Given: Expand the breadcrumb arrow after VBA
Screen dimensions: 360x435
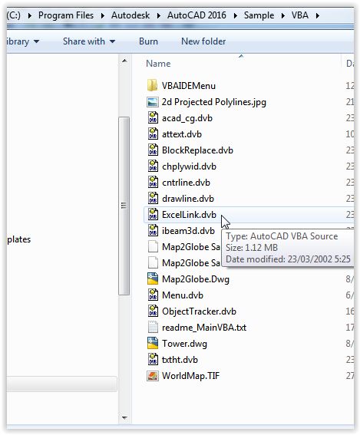Looking at the screenshot, I should [x=318, y=15].
